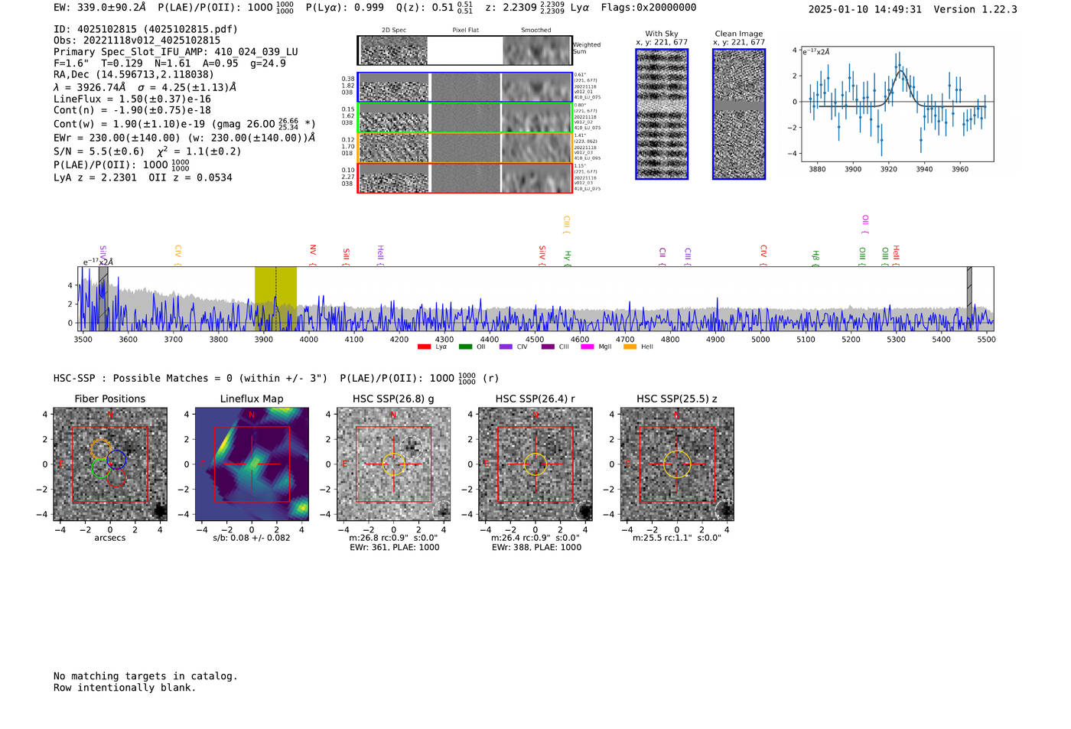Open the With Sky cutout image
The width and height of the screenshot is (1071, 729).
click(x=662, y=114)
